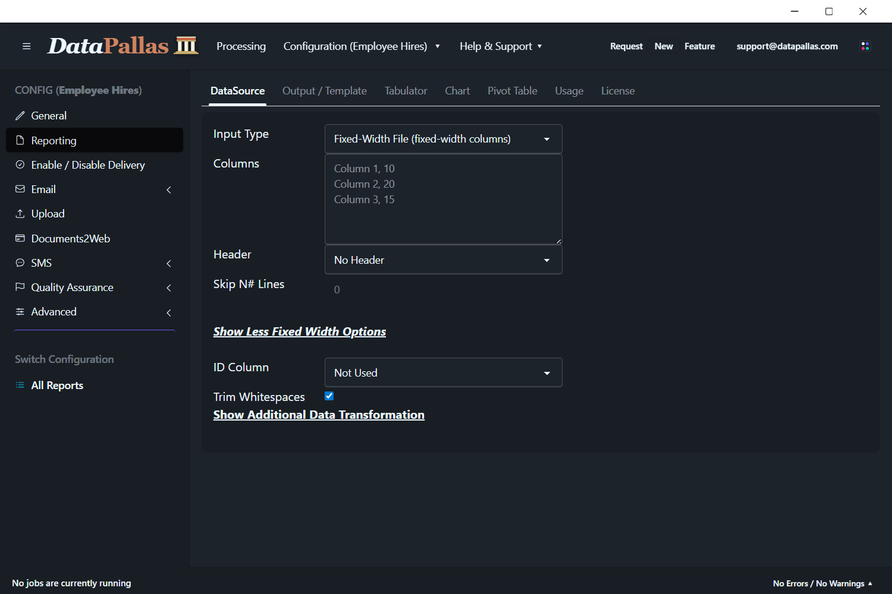Viewport: 892px width, 594px height.
Task: Expand the No Errors / No Warnings status
Action: click(x=822, y=583)
